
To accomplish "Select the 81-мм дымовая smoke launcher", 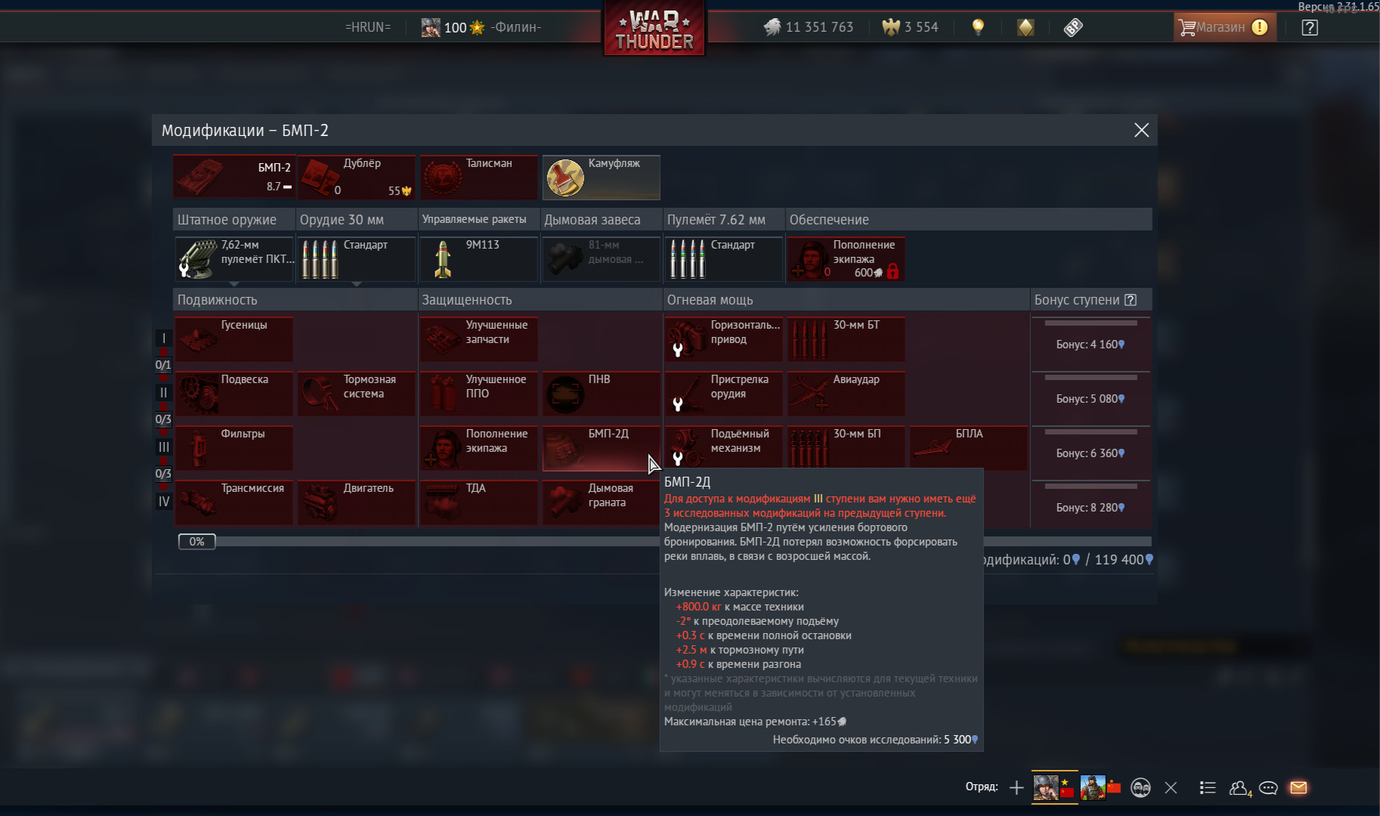I will tap(602, 259).
